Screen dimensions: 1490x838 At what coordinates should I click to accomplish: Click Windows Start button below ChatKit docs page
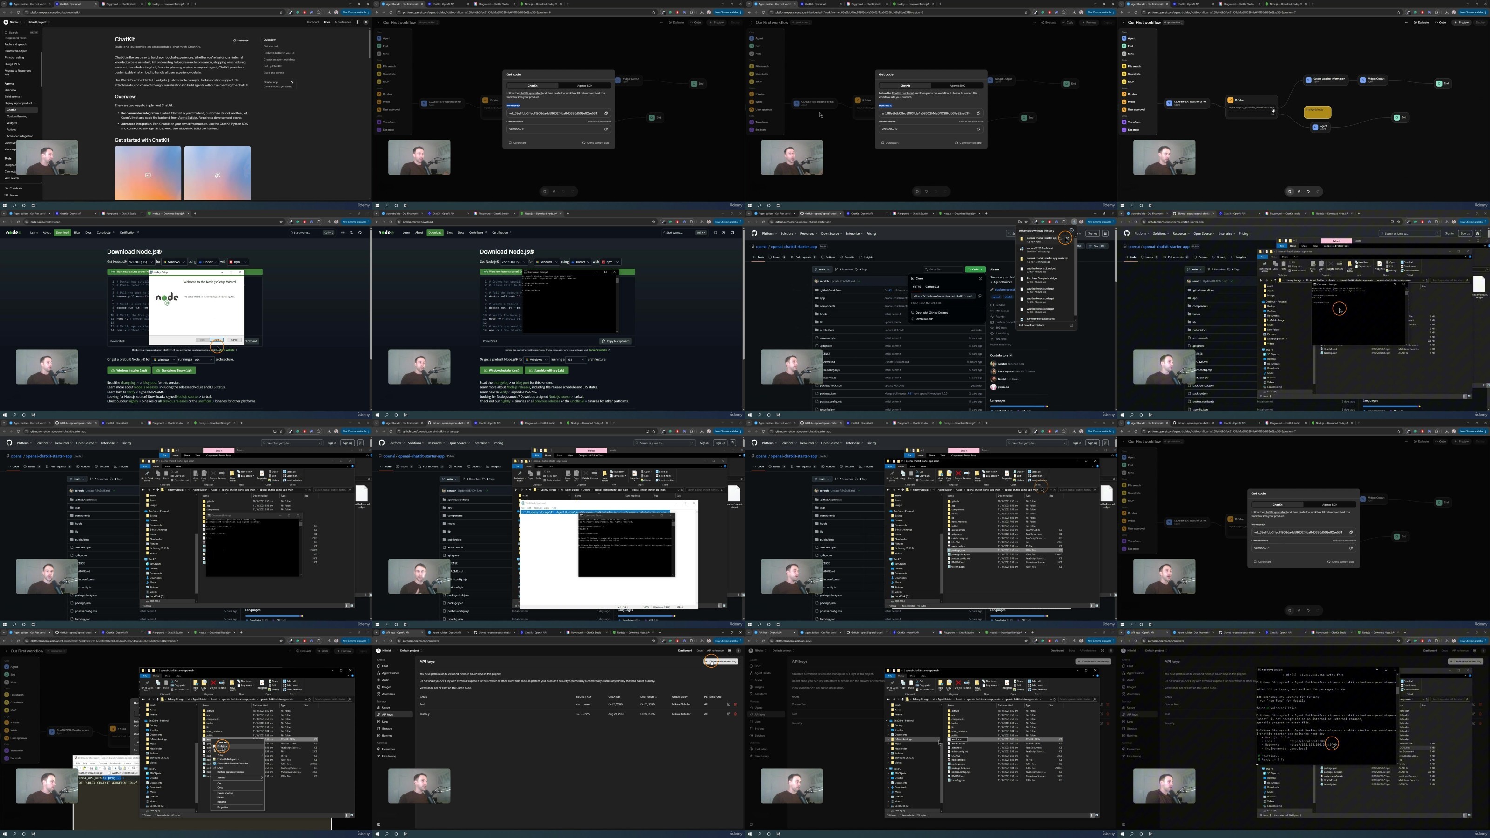pos(5,205)
